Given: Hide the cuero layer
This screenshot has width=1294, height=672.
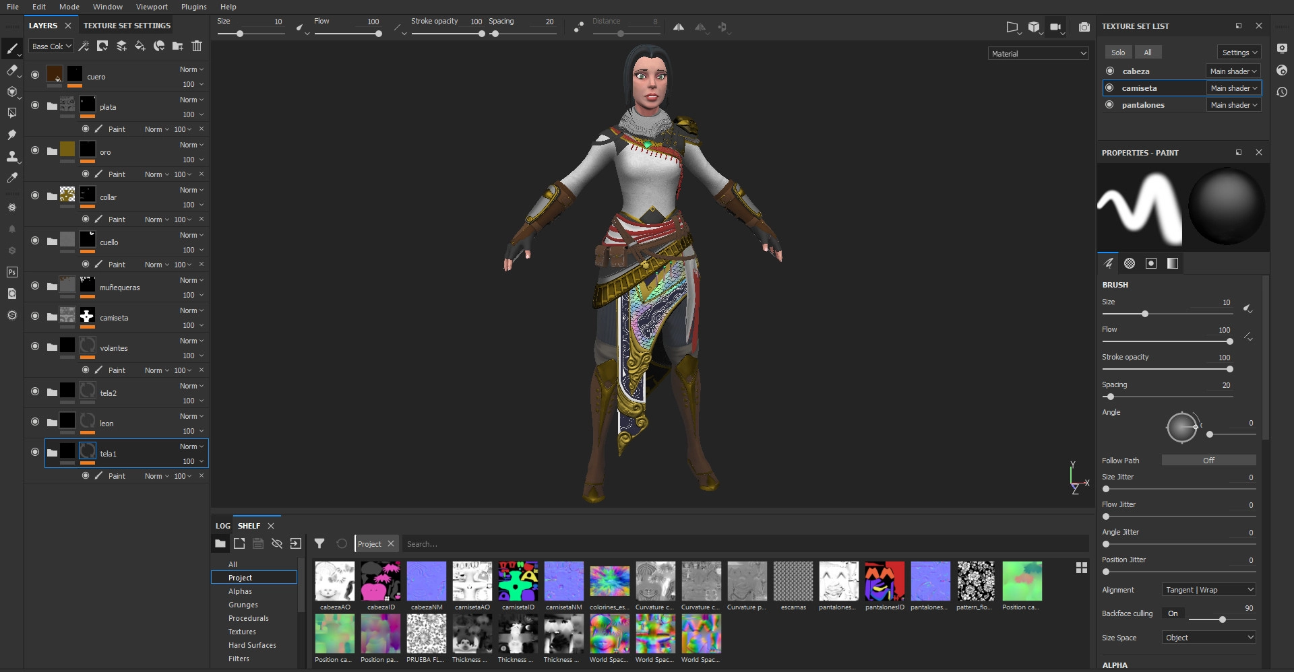Looking at the screenshot, I should point(35,75).
